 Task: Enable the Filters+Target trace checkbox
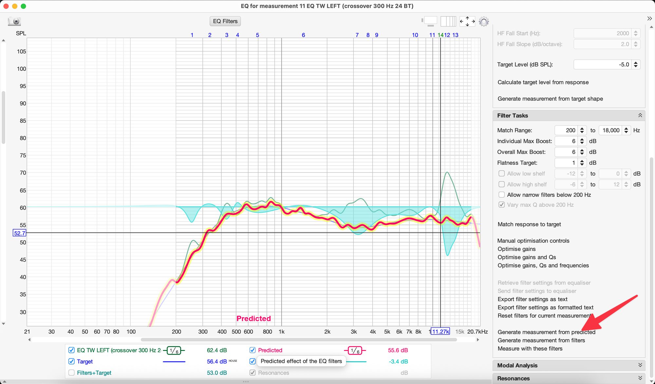point(71,373)
